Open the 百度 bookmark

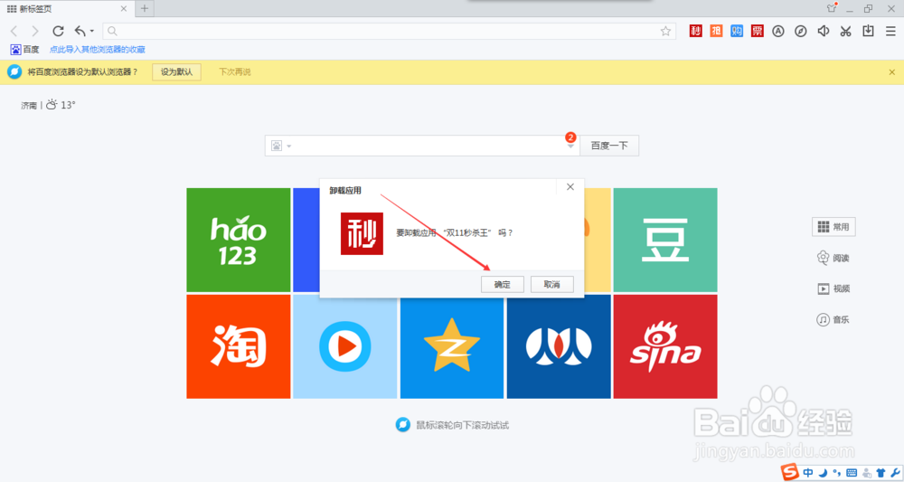24,50
